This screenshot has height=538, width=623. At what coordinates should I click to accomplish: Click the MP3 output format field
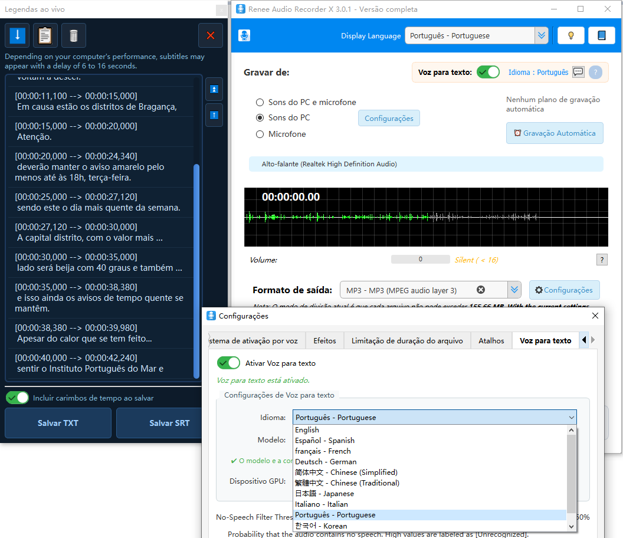(x=424, y=290)
